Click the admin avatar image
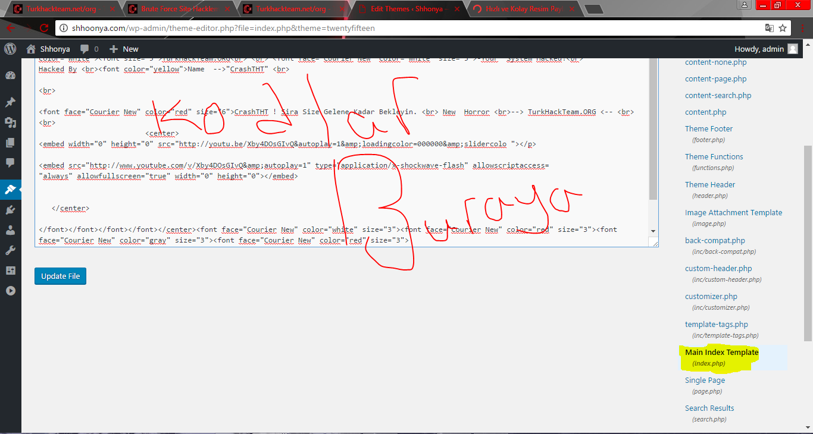This screenshot has width=813, height=434. coord(793,49)
